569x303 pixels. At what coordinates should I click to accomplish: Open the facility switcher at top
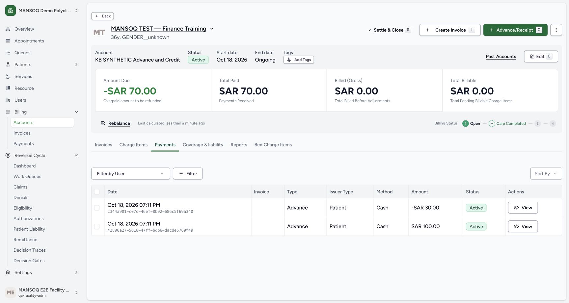click(x=42, y=11)
